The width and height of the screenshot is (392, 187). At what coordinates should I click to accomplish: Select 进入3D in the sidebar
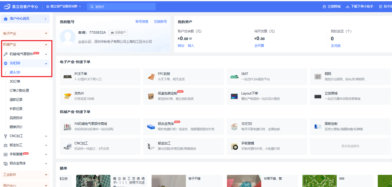(x=15, y=72)
